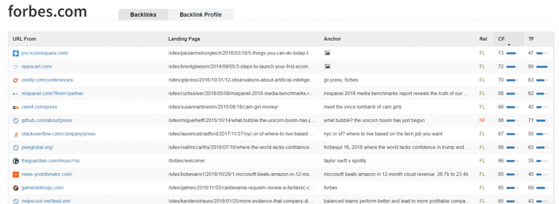Click the cam4 favicon icon
This screenshot has width=559, height=204.
pyautogui.click(x=16, y=107)
